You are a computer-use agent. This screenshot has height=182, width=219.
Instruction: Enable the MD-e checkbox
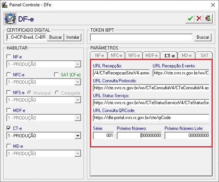click(9, 146)
